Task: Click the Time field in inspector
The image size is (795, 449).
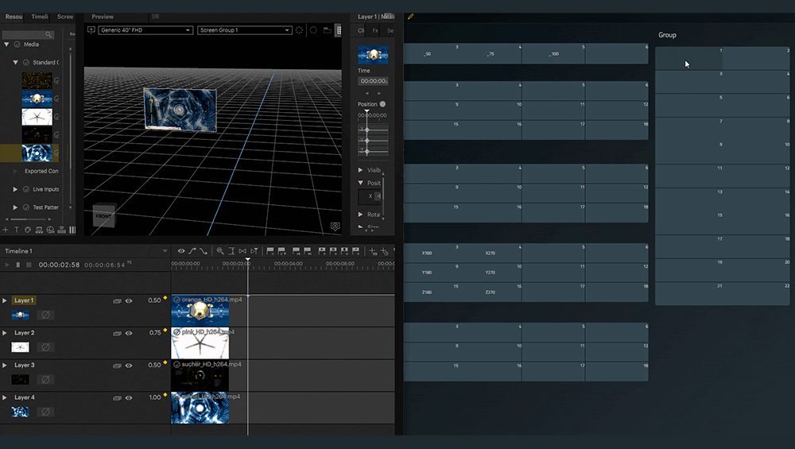Action: (373, 81)
